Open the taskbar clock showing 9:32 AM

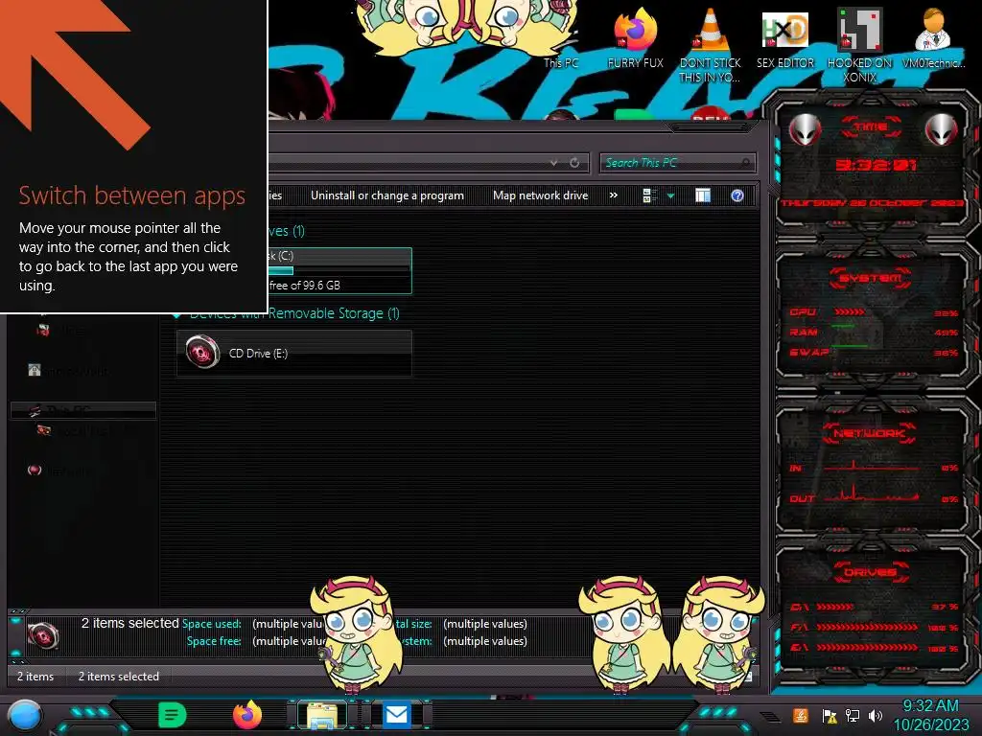tap(930, 715)
